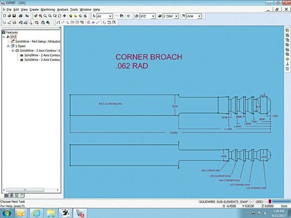Open the Windows Start button
The height and width of the screenshot is (218, 291).
click(x=7, y=213)
